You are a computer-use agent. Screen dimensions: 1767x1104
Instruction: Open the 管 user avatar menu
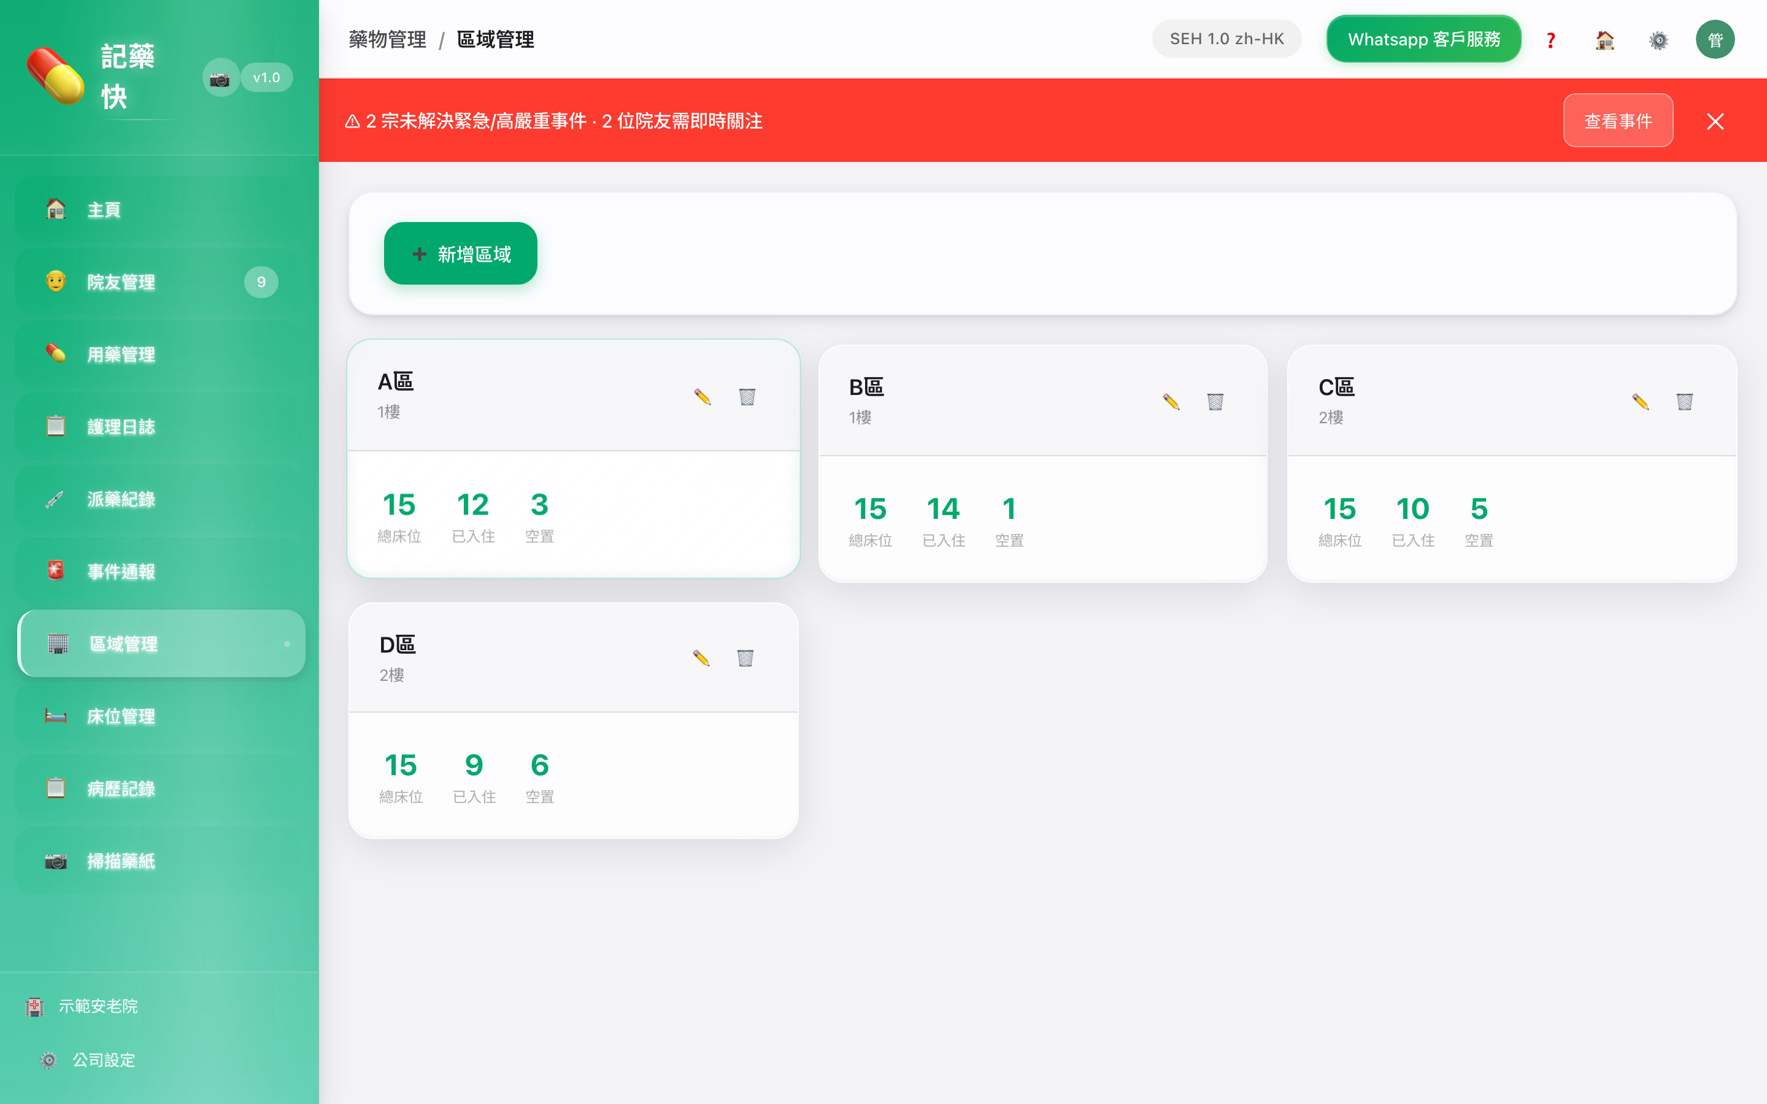pos(1715,39)
